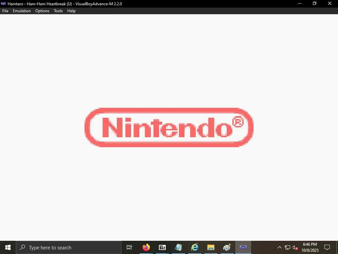The image size is (338, 254).
Task: Open the File menu
Action: [x=5, y=11]
